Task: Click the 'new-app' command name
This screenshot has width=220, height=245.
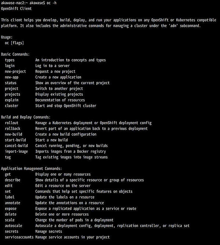Action: [x=12, y=77]
